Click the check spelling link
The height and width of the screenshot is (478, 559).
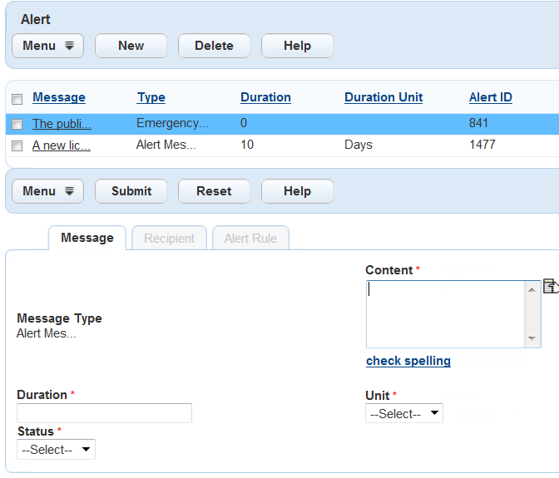(408, 361)
